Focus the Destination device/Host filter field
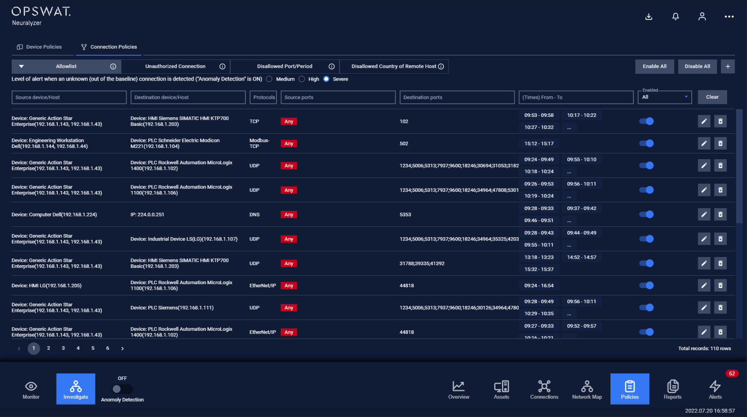This screenshot has height=417, width=747. [188, 97]
